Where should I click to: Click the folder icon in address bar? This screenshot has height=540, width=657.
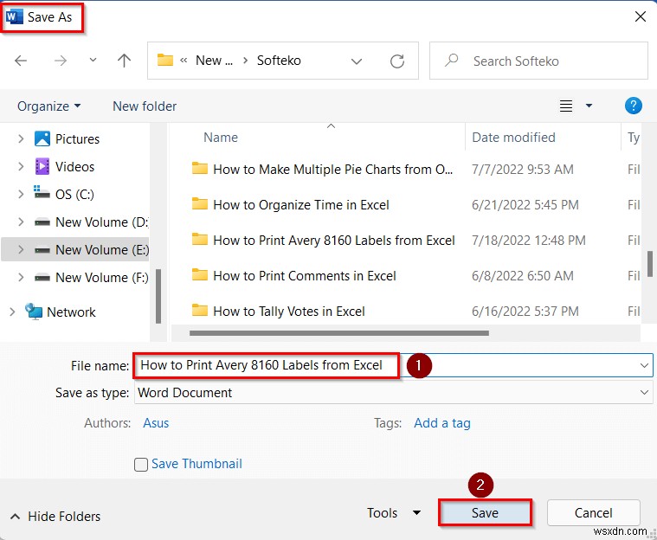(x=165, y=60)
